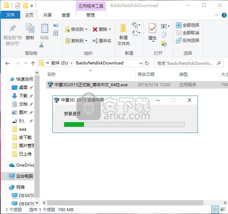
Task: Collapse the ribbon with the chevron
Action: [216, 15]
